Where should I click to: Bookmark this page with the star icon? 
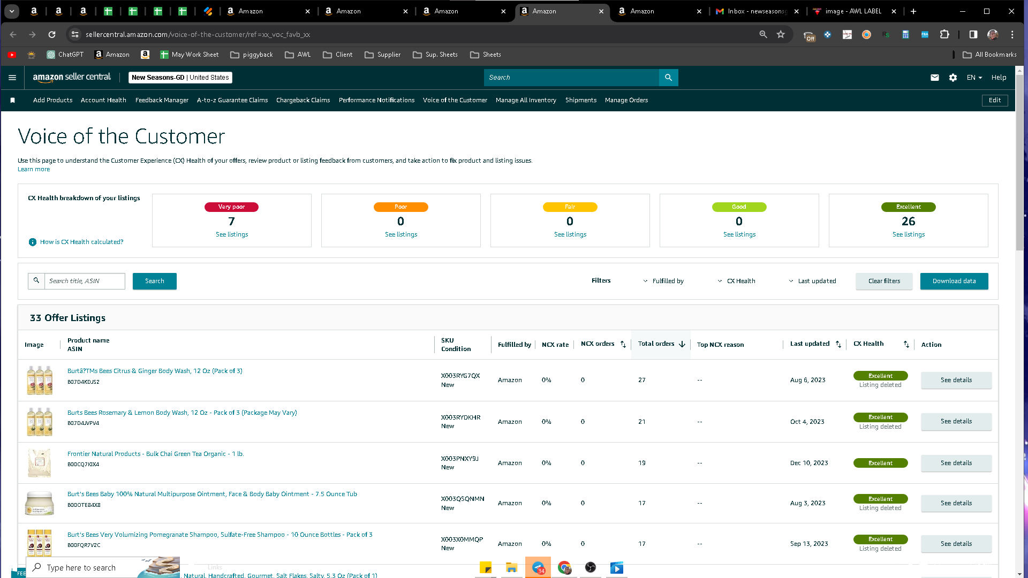click(781, 34)
